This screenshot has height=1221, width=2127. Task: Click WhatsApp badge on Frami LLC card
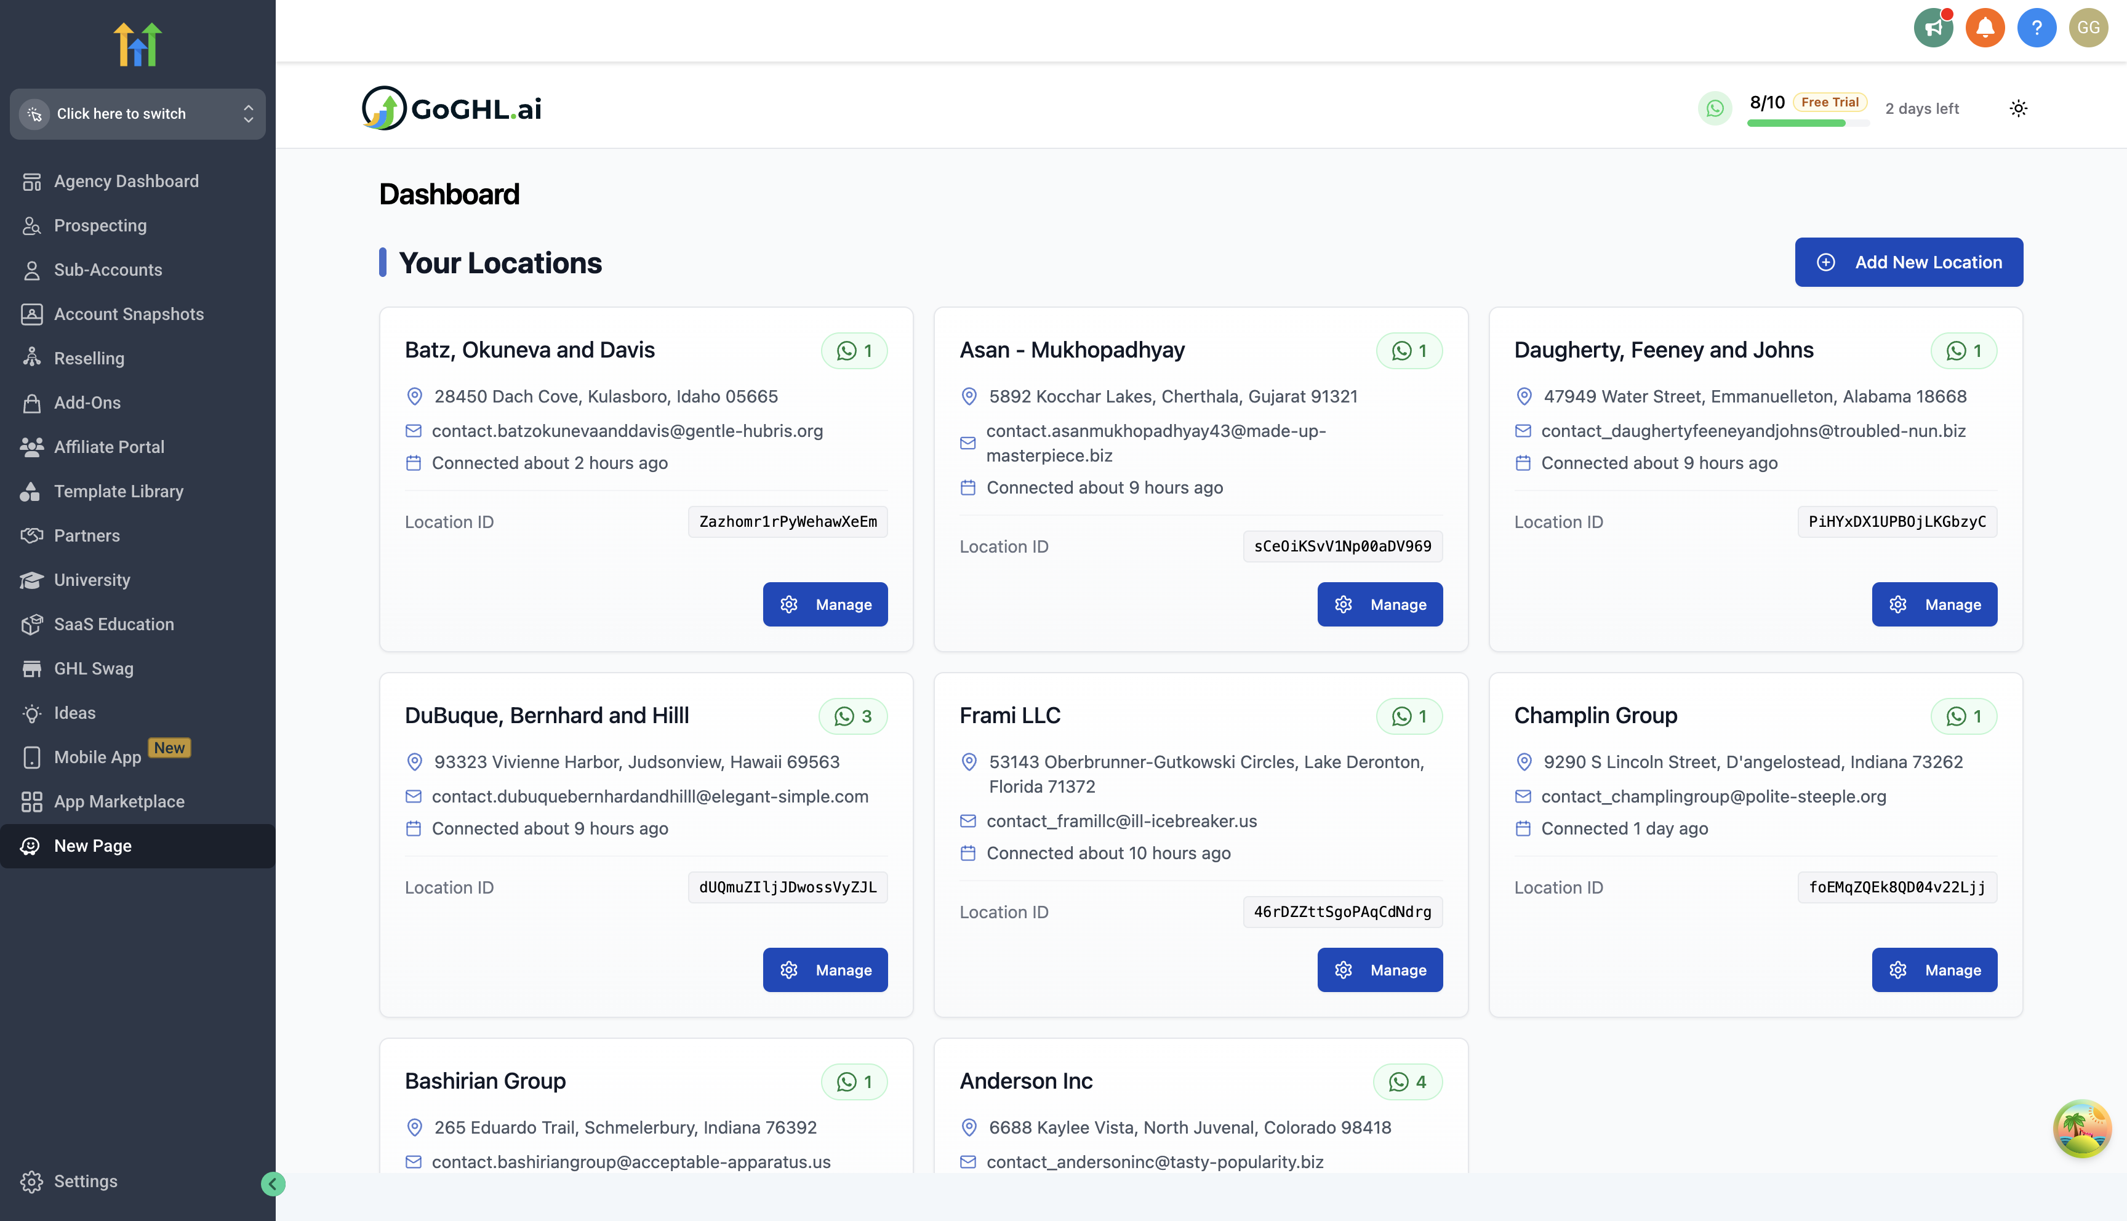click(1409, 716)
